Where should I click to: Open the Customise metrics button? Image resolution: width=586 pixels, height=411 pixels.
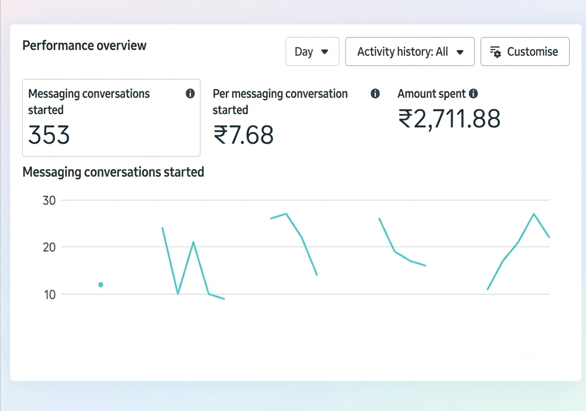click(x=525, y=51)
